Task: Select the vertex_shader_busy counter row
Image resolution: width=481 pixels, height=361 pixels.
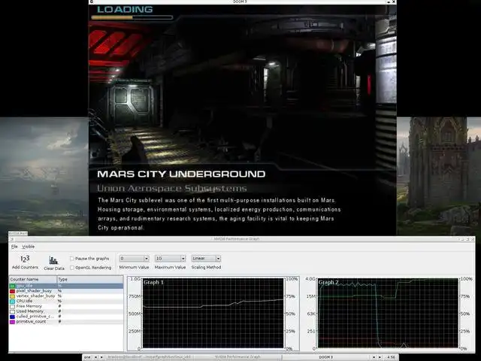Action: pos(66,296)
